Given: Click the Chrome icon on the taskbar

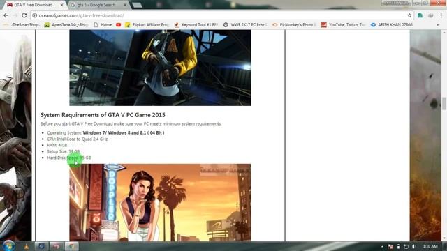Looking at the screenshot, I should 71,246.
